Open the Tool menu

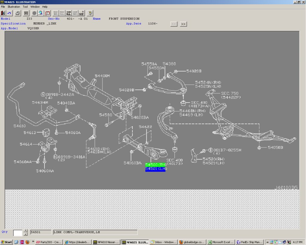(25, 7)
